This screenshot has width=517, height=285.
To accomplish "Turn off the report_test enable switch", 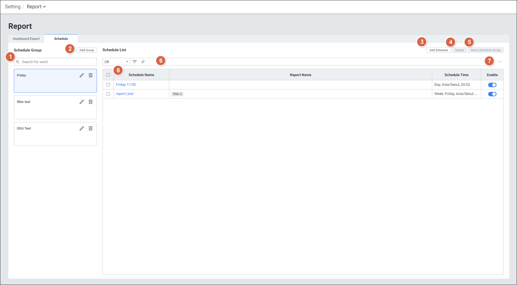I will [x=492, y=94].
